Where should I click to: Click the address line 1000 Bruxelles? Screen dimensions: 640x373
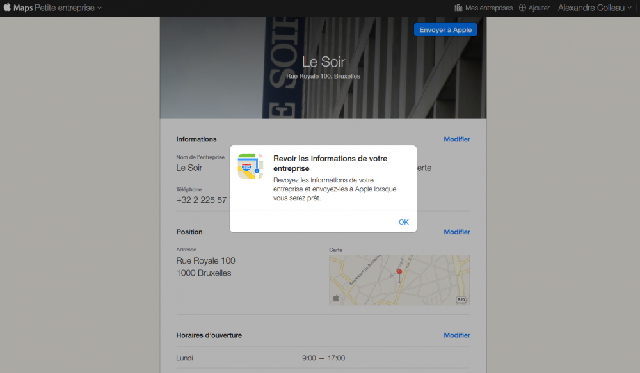204,273
